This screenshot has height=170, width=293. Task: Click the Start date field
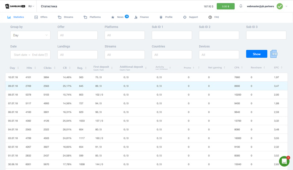pos(21,55)
